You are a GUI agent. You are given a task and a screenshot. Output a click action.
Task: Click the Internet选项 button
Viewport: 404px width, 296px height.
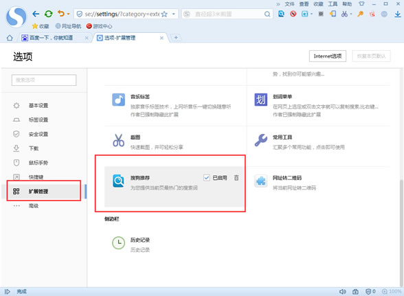click(328, 56)
